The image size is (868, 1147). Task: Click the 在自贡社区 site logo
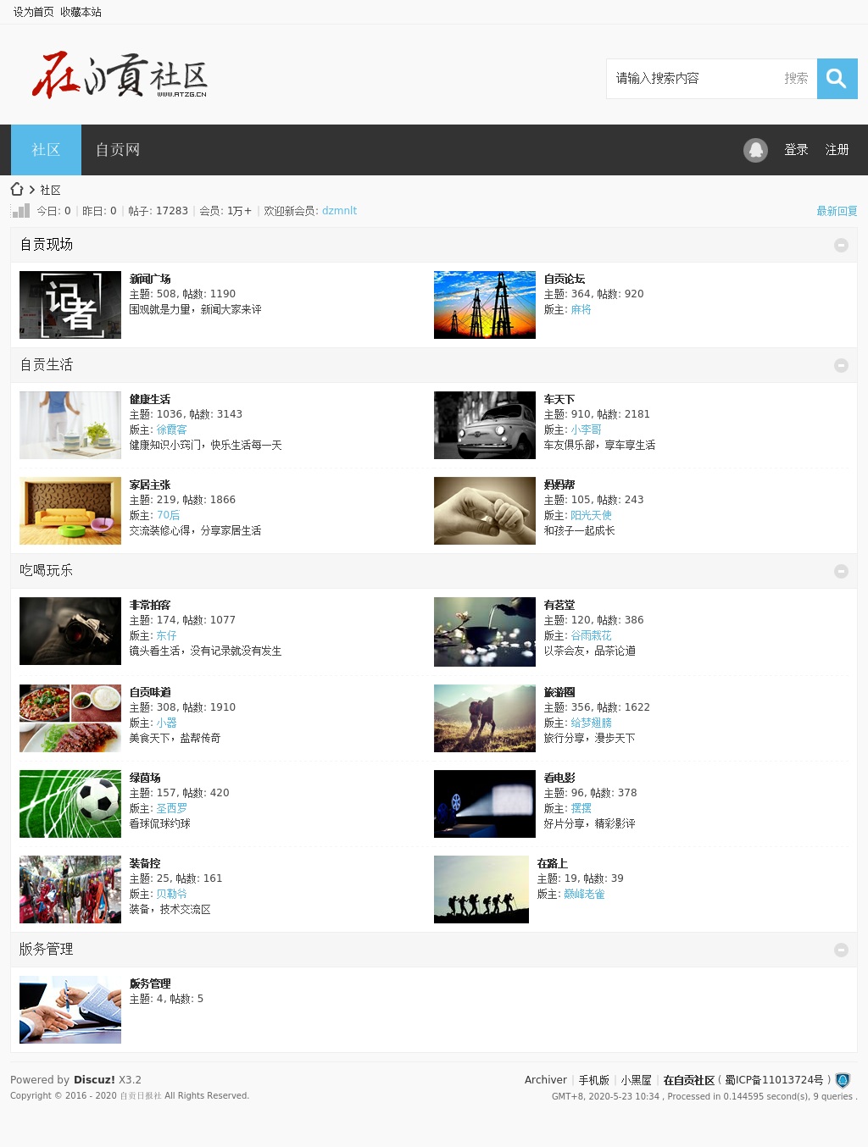click(x=120, y=75)
